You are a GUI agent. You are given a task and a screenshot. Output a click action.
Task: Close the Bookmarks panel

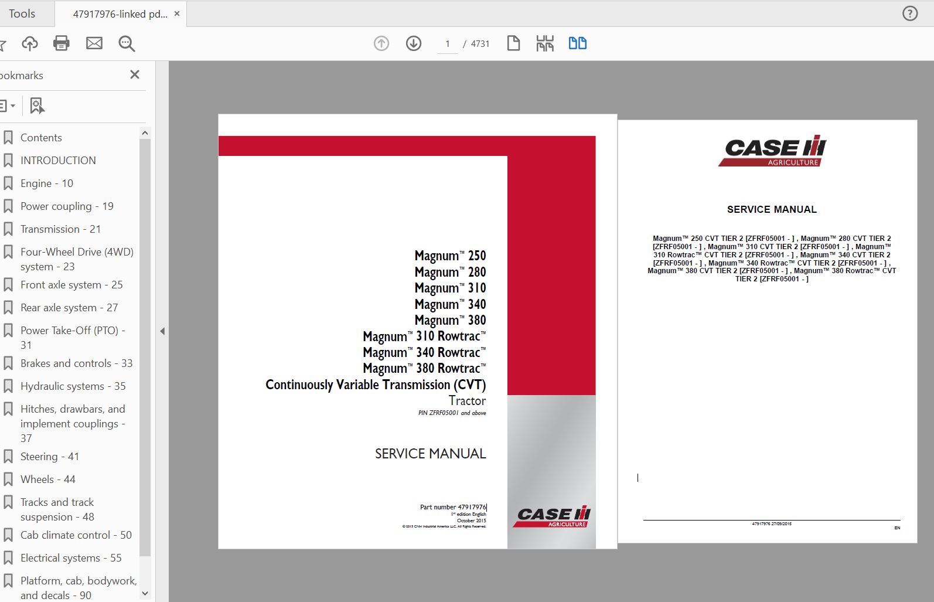pos(135,74)
